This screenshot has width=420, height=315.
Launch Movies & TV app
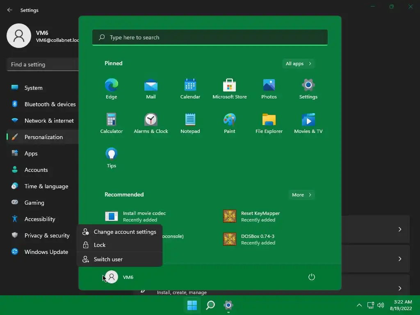tap(308, 123)
